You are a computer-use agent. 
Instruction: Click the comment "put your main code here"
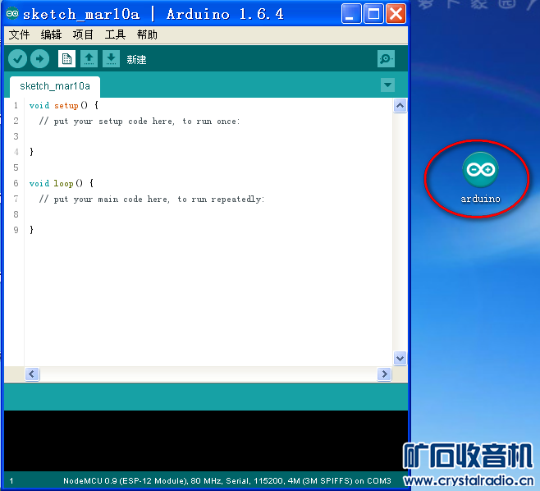[111, 200]
